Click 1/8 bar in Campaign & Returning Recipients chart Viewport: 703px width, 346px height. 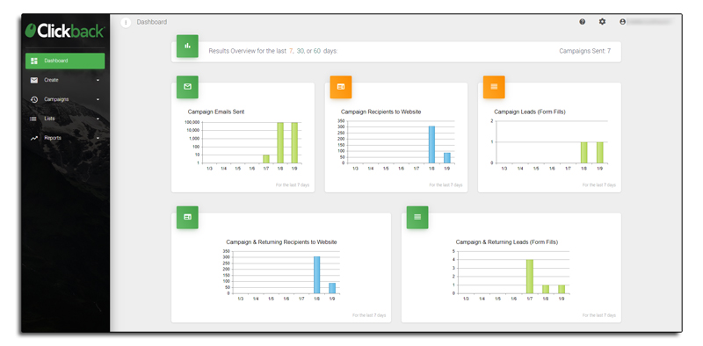click(x=316, y=275)
